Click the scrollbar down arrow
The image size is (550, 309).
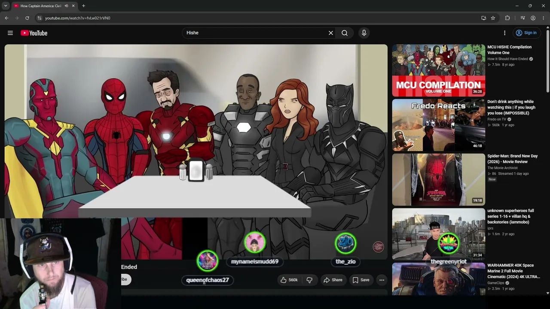[547, 293]
